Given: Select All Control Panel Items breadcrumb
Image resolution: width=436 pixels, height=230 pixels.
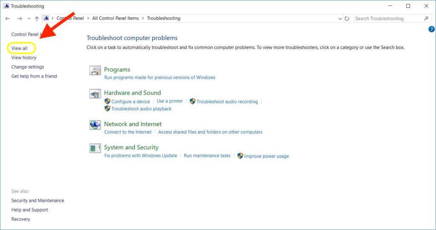Looking at the screenshot, I should pos(115,18).
